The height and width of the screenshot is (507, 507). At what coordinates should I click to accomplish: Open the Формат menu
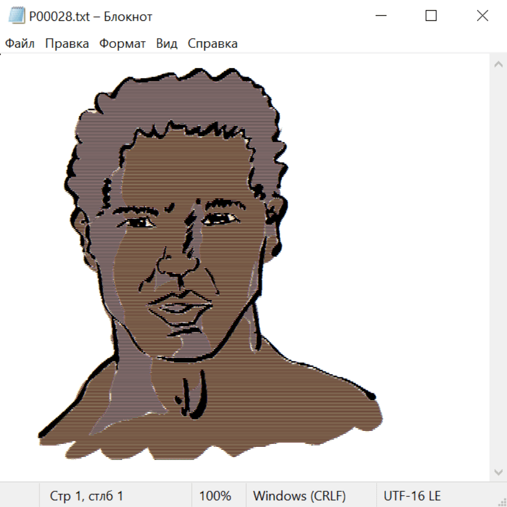122,44
